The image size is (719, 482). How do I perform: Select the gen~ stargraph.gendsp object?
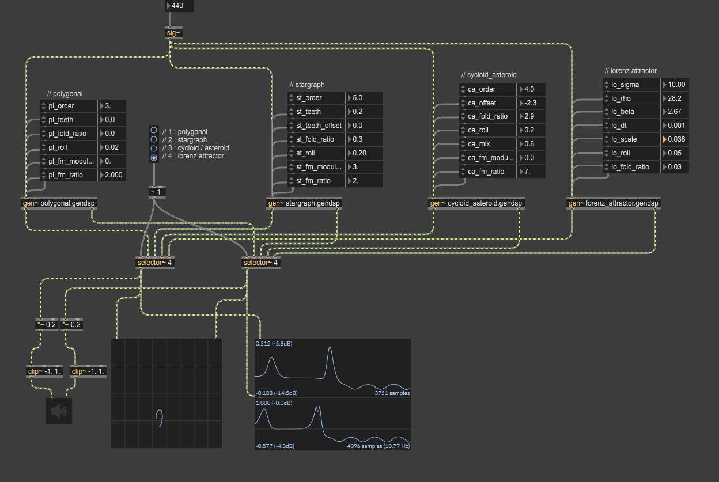304,203
